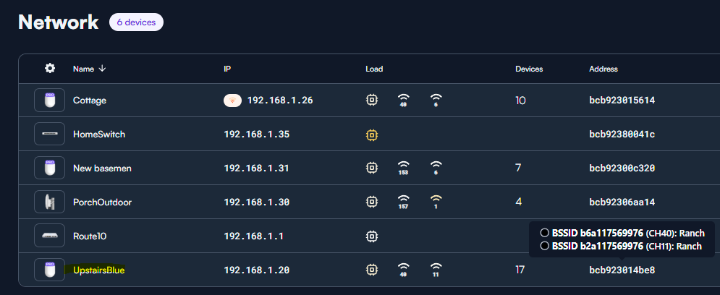Select the BSSID b6a117569976 CH40 radio circle
720x295 pixels.
point(545,233)
